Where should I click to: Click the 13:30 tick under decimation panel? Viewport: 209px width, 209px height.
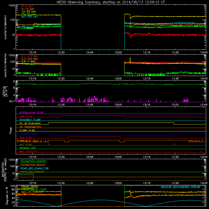pos(175,183)
